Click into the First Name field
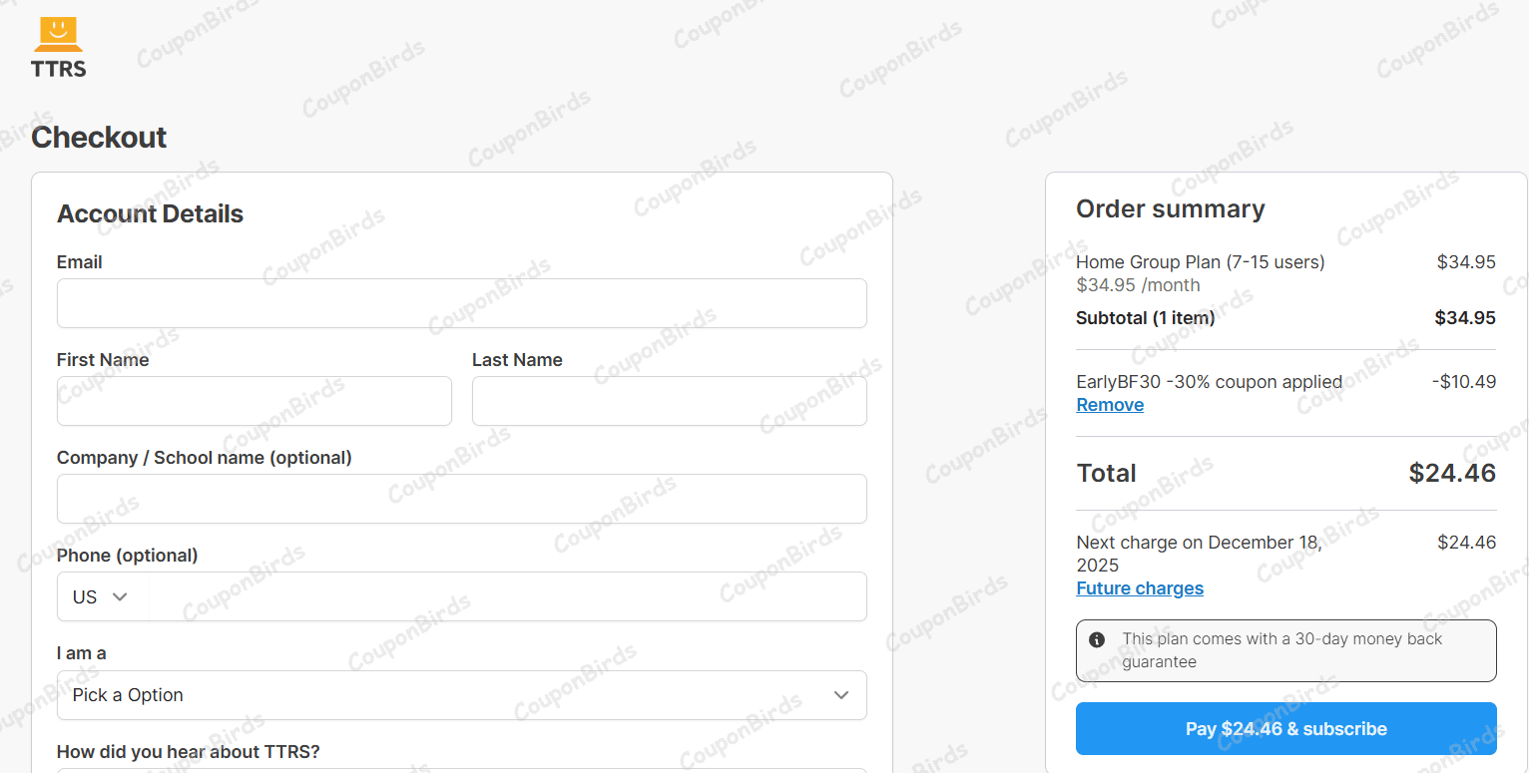Image resolution: width=1529 pixels, height=773 pixels. point(255,401)
